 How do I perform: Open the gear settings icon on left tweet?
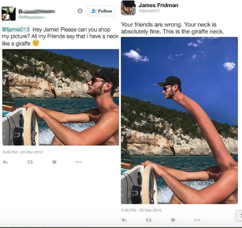click(x=80, y=11)
